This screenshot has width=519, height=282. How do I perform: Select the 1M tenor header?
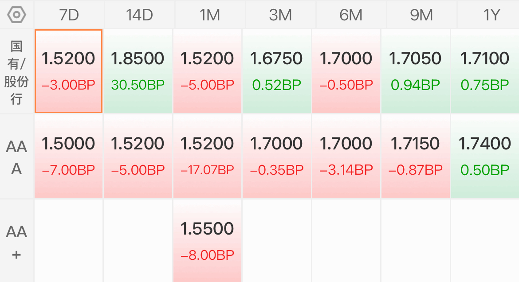[x=210, y=15]
